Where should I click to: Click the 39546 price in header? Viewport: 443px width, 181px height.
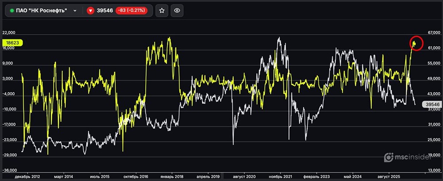point(105,11)
